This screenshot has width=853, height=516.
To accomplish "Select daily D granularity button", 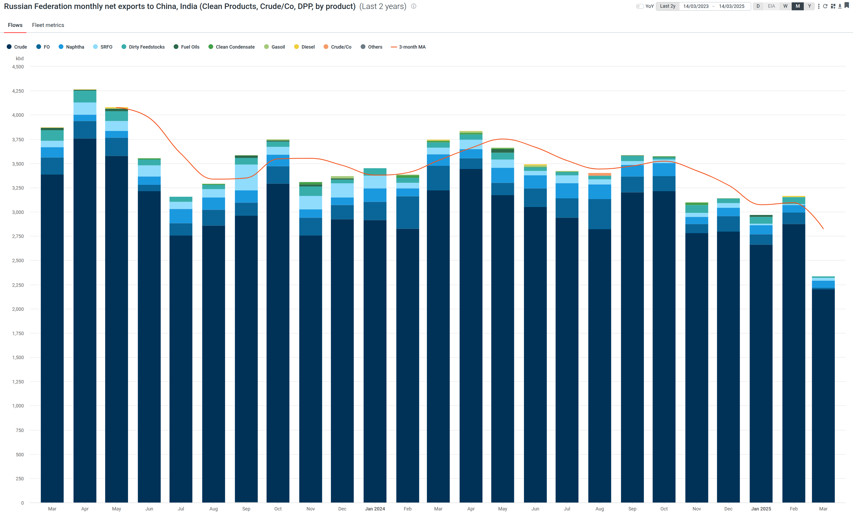I will click(758, 6).
